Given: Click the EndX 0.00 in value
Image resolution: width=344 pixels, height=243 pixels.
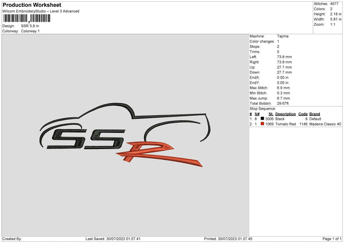Looking at the screenshot, I should pos(283,77).
